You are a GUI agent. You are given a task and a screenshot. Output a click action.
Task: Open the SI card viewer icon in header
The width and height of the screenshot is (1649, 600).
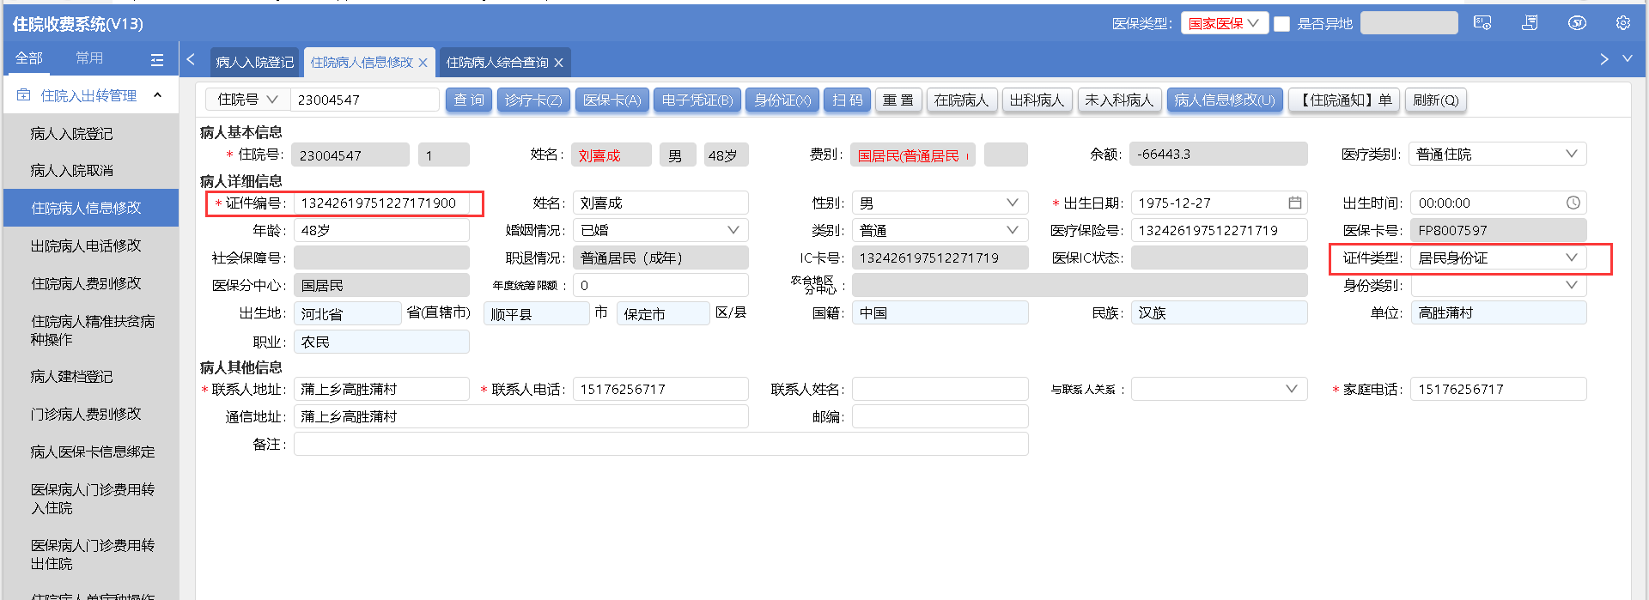coord(1482,23)
